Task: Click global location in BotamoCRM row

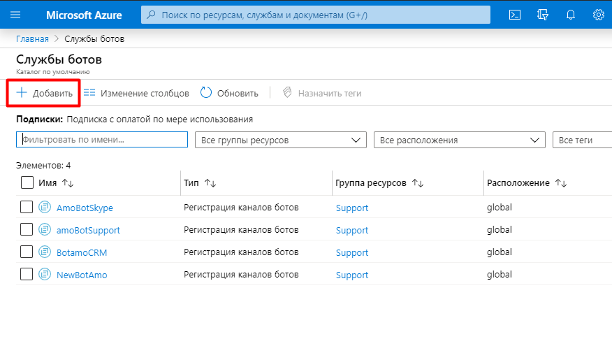Action: click(500, 252)
